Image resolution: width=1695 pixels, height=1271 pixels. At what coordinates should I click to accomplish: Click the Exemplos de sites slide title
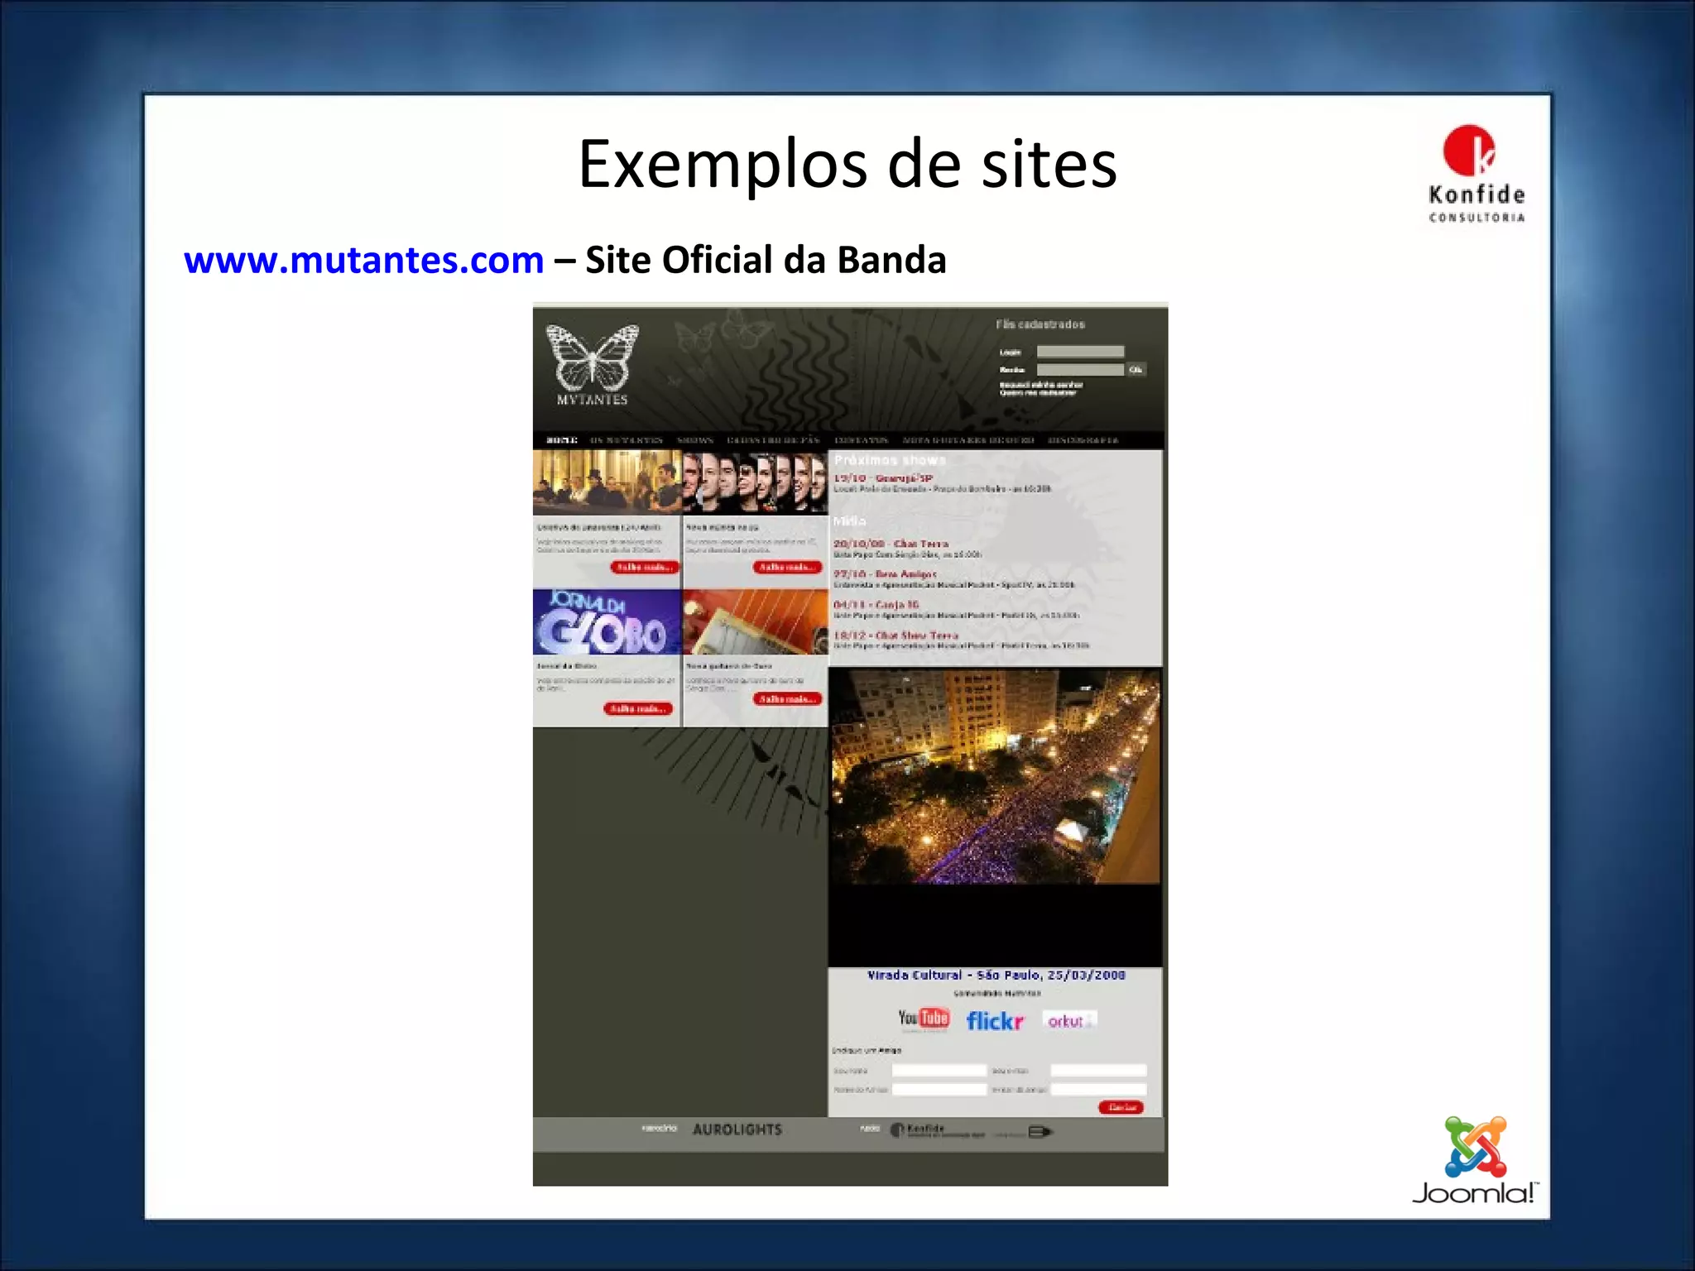coord(847,164)
